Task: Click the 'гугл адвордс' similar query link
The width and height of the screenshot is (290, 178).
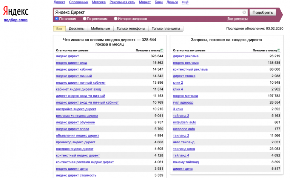Action: coord(183,103)
